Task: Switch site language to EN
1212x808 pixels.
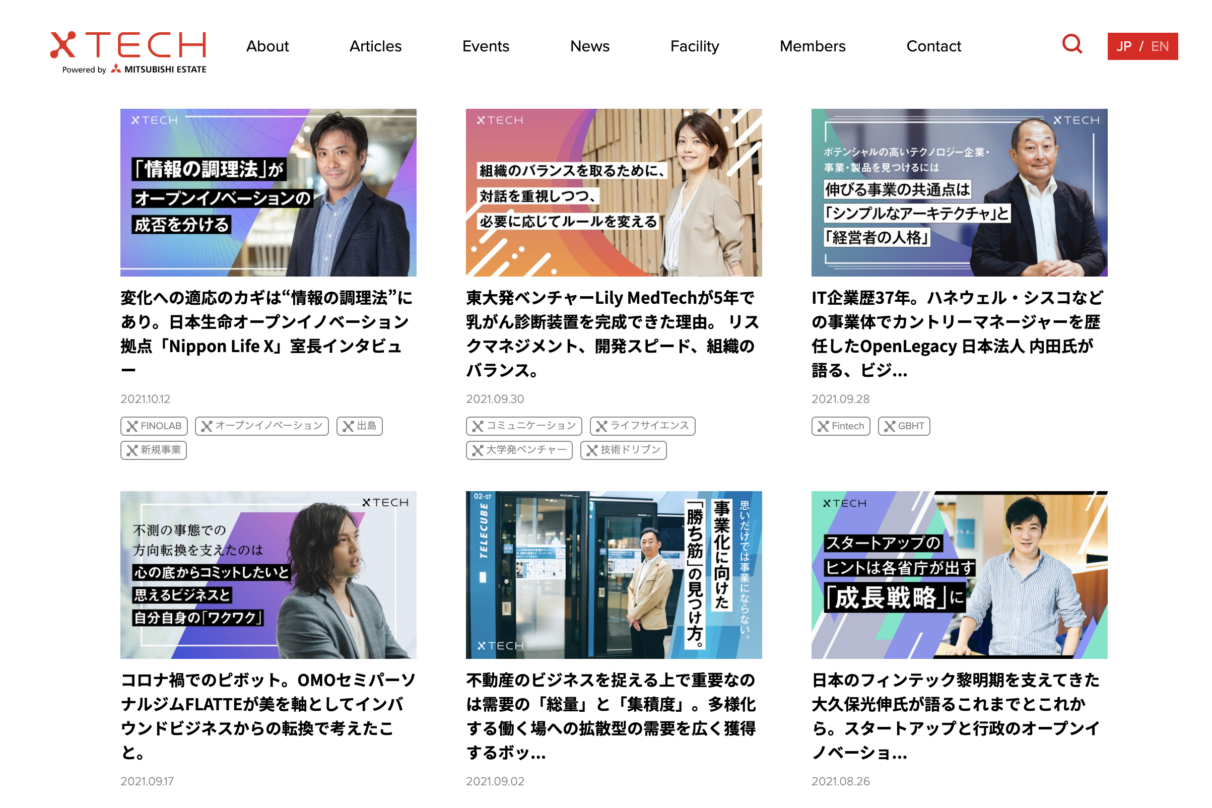Action: click(x=1160, y=46)
